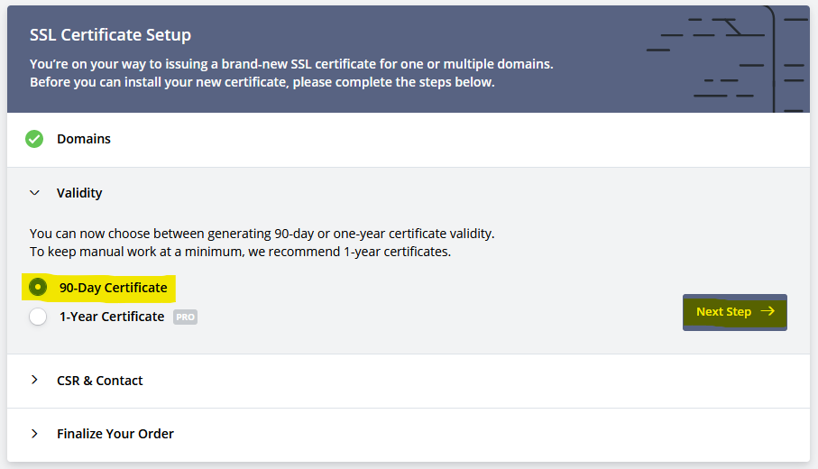
Task: Click the arrow icon in Next Step
Action: click(767, 311)
